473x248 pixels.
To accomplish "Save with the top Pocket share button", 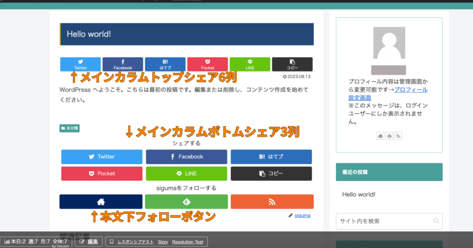I will [x=207, y=64].
